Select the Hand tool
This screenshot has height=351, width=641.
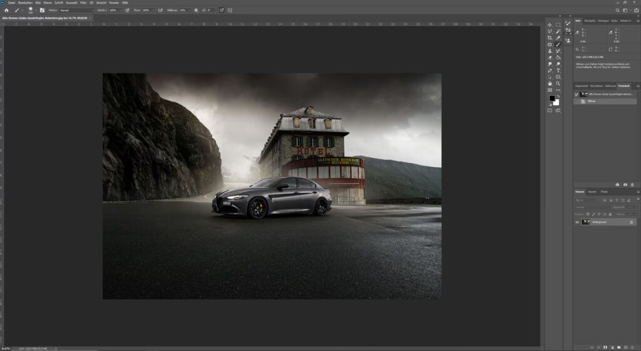click(x=550, y=83)
